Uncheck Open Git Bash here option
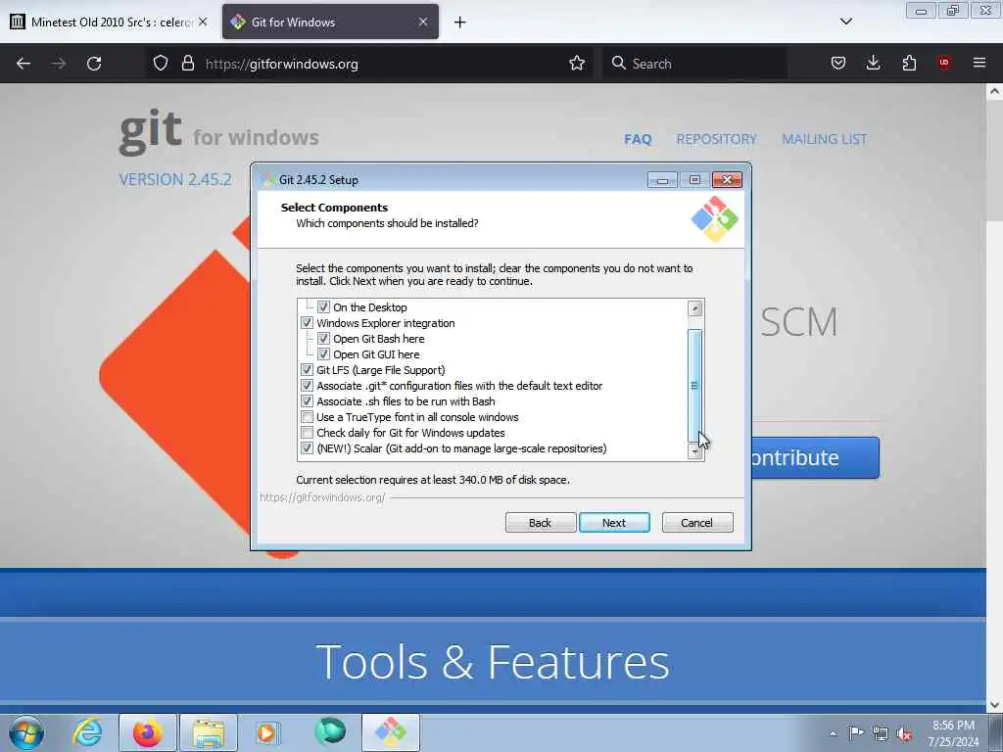The height and width of the screenshot is (752, 1003). tap(323, 339)
